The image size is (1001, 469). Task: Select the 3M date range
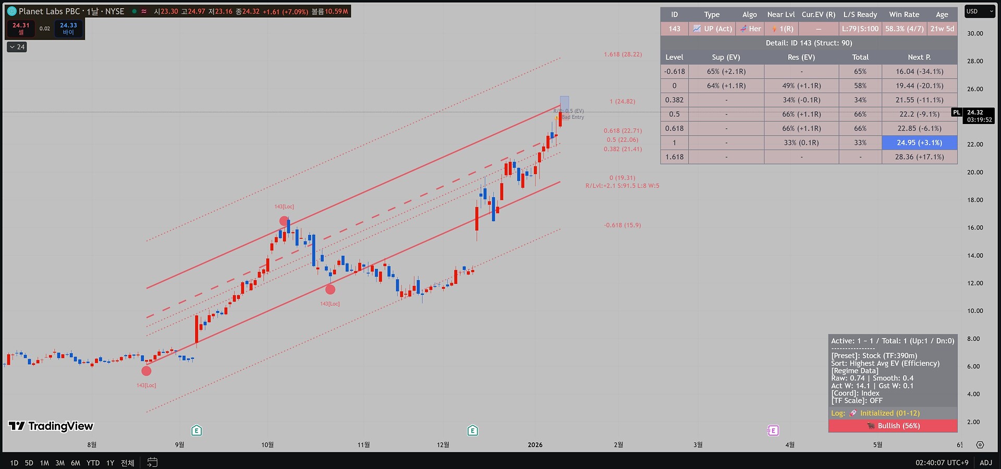(x=60, y=463)
